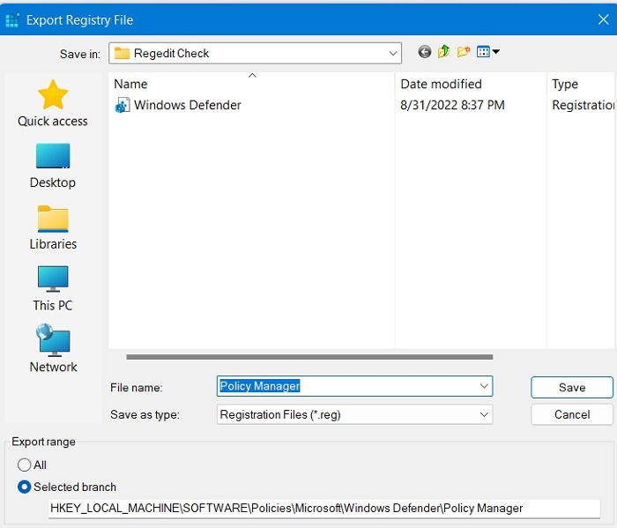617x528 pixels.
Task: Click the Cancel button
Action: click(x=572, y=414)
